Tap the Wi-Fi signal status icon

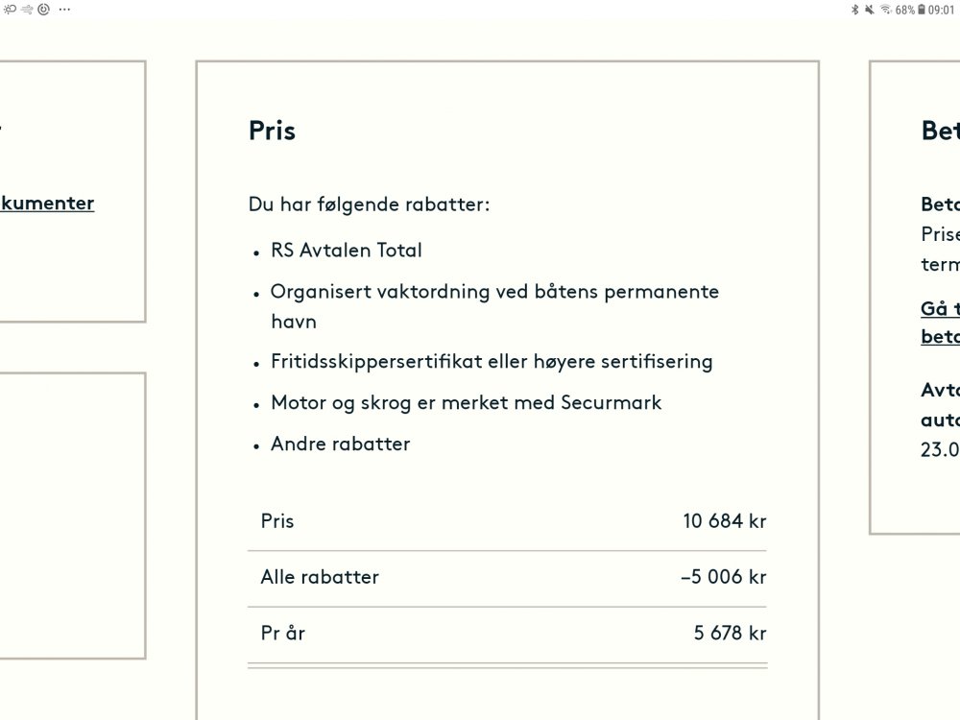(x=886, y=10)
